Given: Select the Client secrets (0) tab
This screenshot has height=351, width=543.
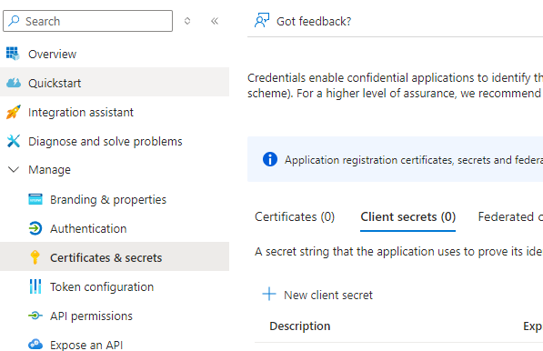Looking at the screenshot, I should coord(408,217).
